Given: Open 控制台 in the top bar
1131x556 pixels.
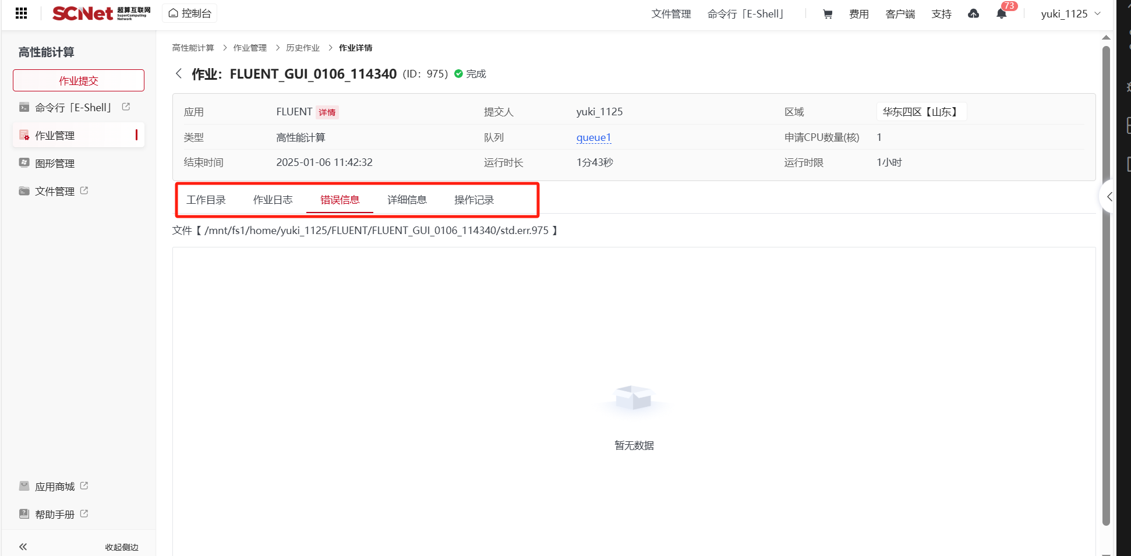Looking at the screenshot, I should 190,13.
